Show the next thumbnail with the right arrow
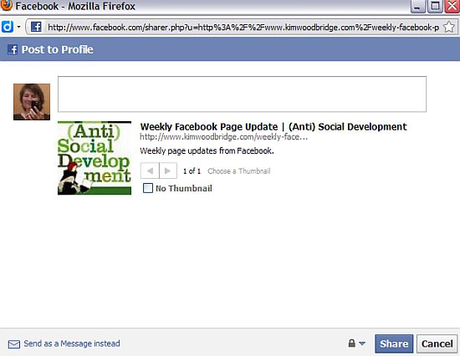This screenshot has height=356, width=460. tap(168, 170)
